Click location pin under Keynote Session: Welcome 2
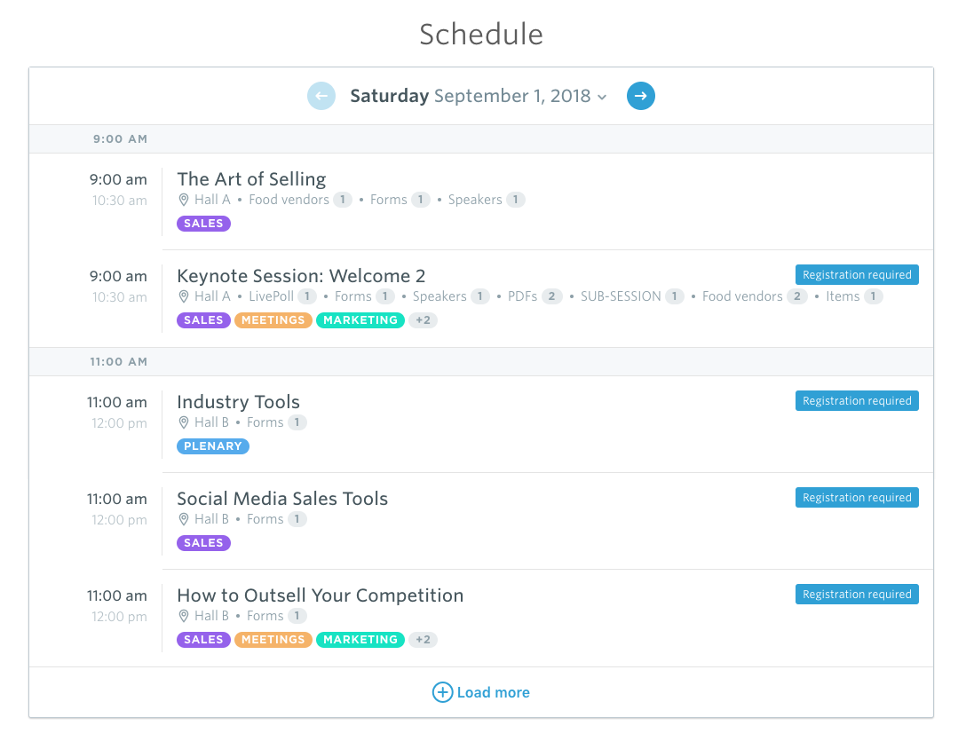 (184, 296)
